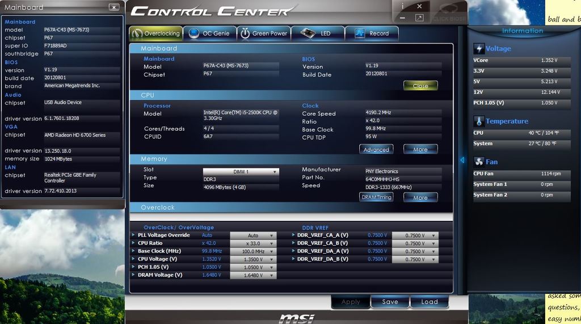Click the Mainboard section header bar

click(291, 48)
